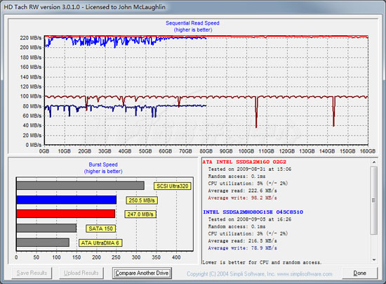Click the blue 250.5 MB/s burst bar

[x=67, y=200]
